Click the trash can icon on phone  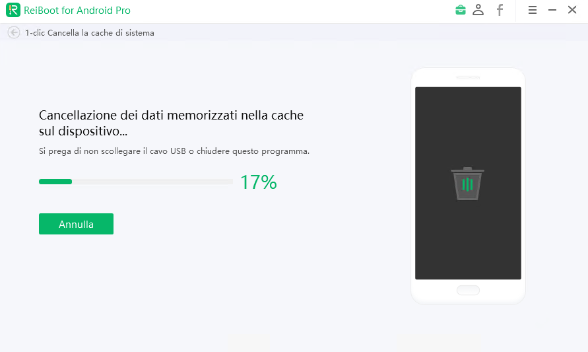point(467,184)
